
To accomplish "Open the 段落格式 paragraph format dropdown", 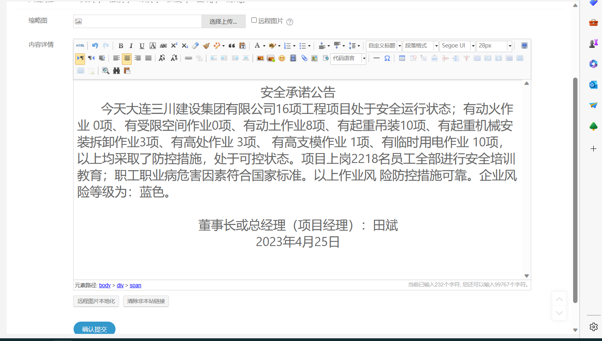I will click(x=420, y=46).
